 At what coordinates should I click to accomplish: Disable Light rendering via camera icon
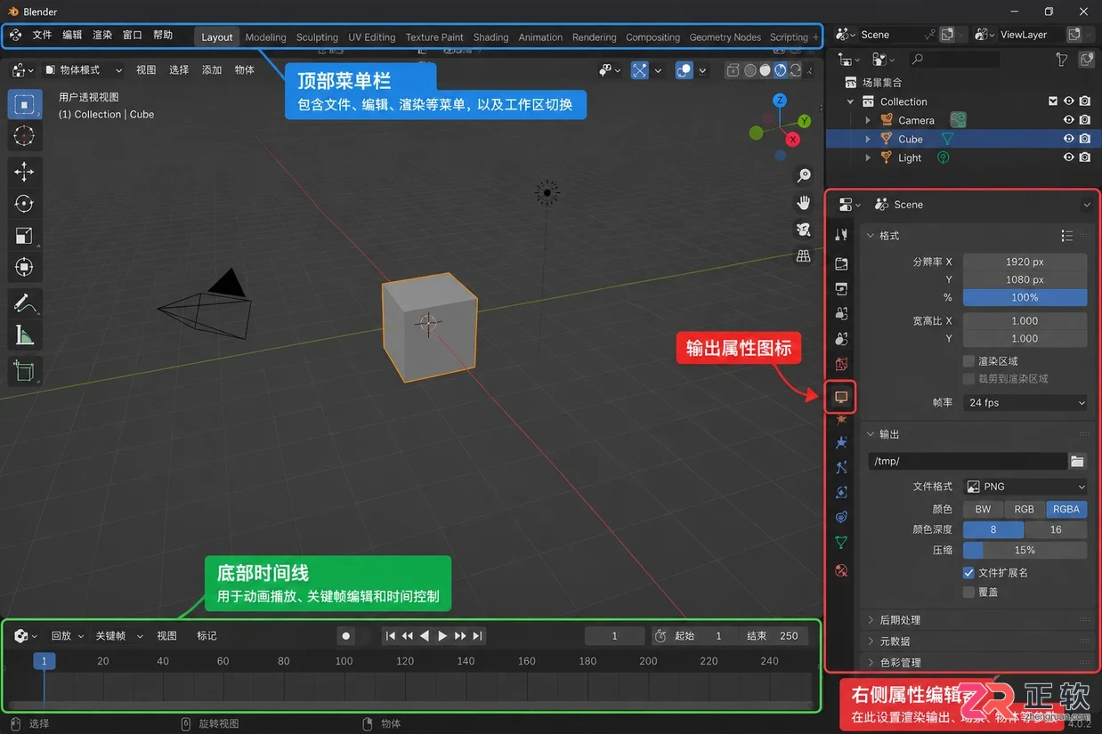pyautogui.click(x=1085, y=157)
